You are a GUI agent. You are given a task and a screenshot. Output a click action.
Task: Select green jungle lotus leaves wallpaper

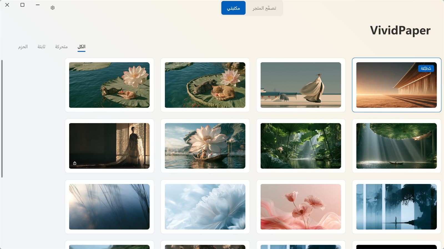tap(301, 146)
